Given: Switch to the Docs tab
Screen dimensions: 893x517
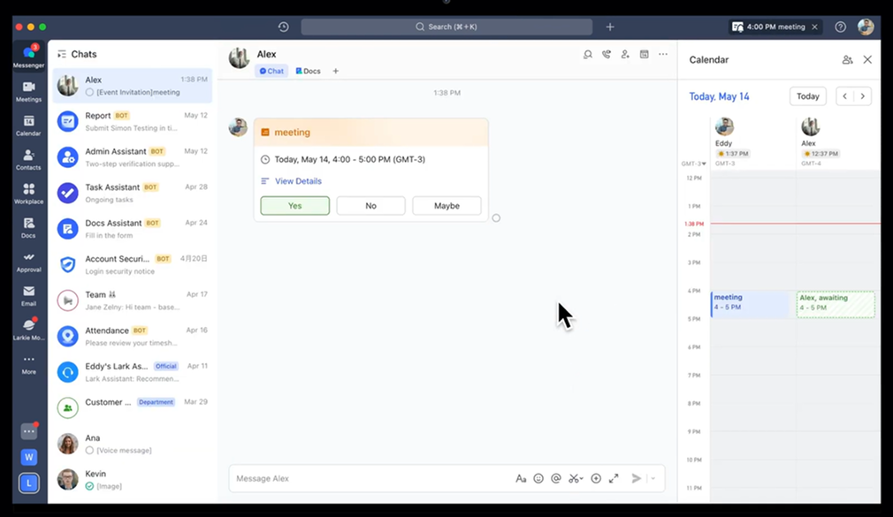Looking at the screenshot, I should pos(308,71).
